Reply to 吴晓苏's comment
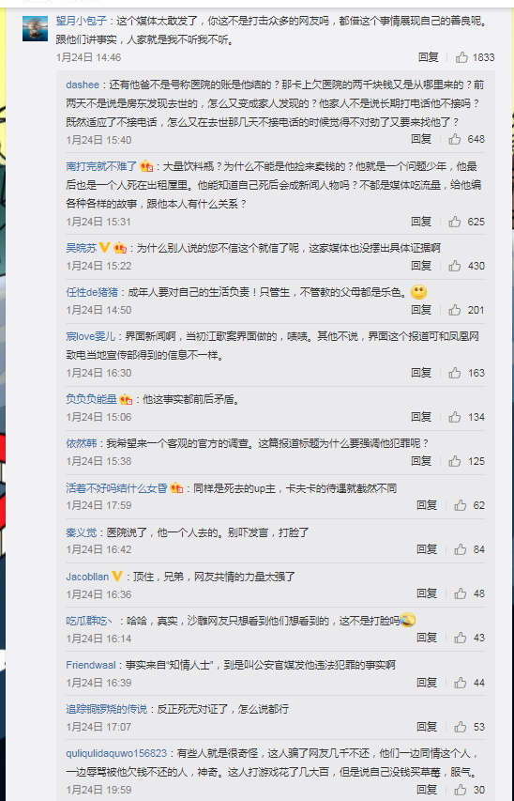The width and height of the screenshot is (514, 801). [422, 266]
